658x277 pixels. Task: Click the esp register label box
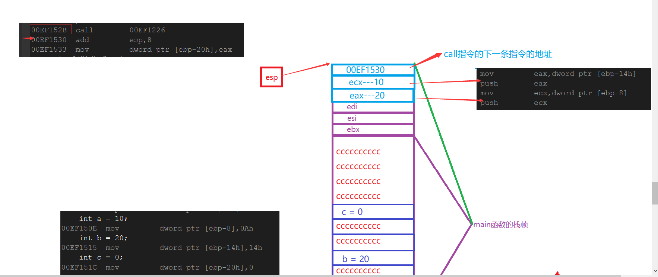pos(271,77)
